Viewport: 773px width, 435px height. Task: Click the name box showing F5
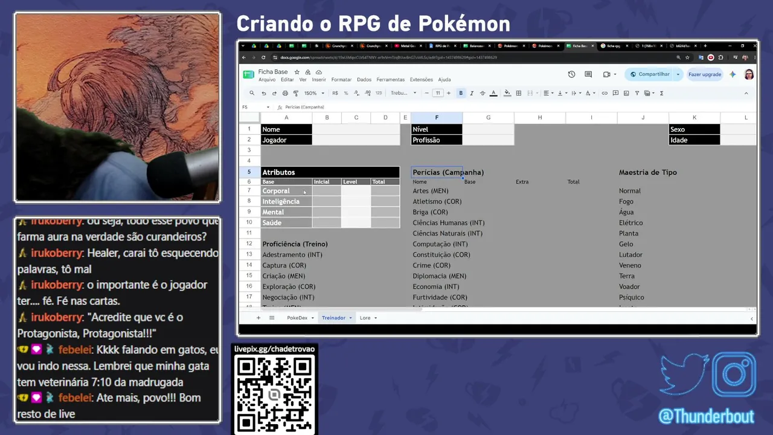tap(256, 107)
